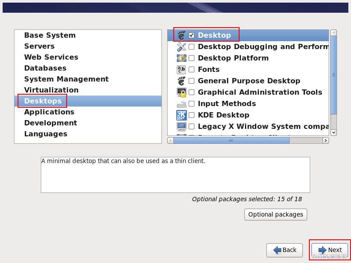Viewport: 351px width, 263px height.
Task: Click the Graphical Administration Tools lock icon
Action: 182,92
